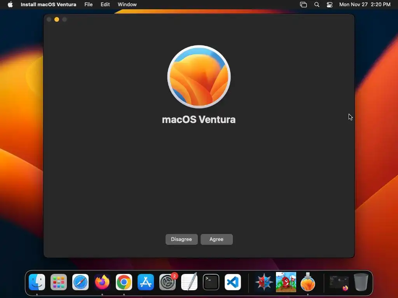The width and height of the screenshot is (398, 298).
Task: Open the Trash from the Dock
Action: (361, 282)
